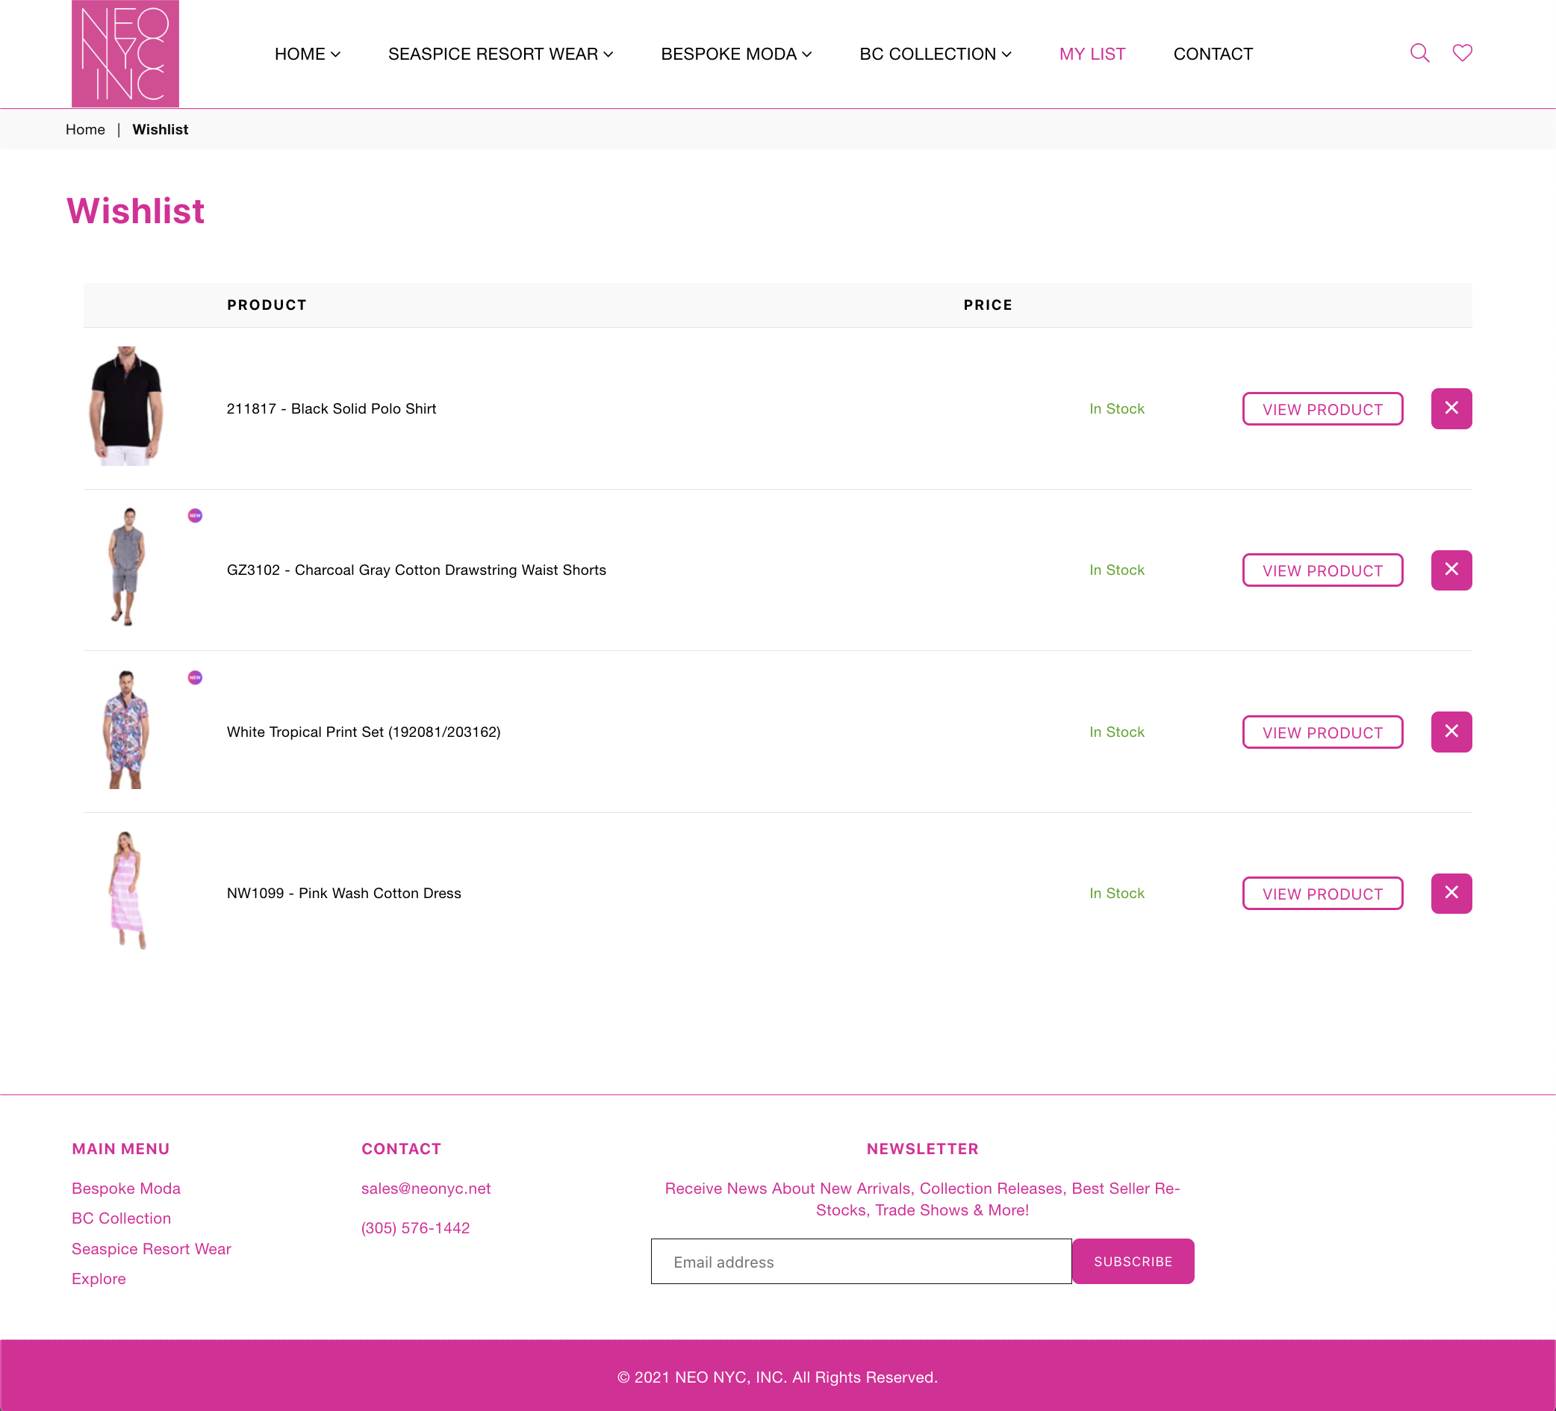Expand BC Collection navigation dropdown
This screenshot has width=1556, height=1411.
pyautogui.click(x=935, y=54)
